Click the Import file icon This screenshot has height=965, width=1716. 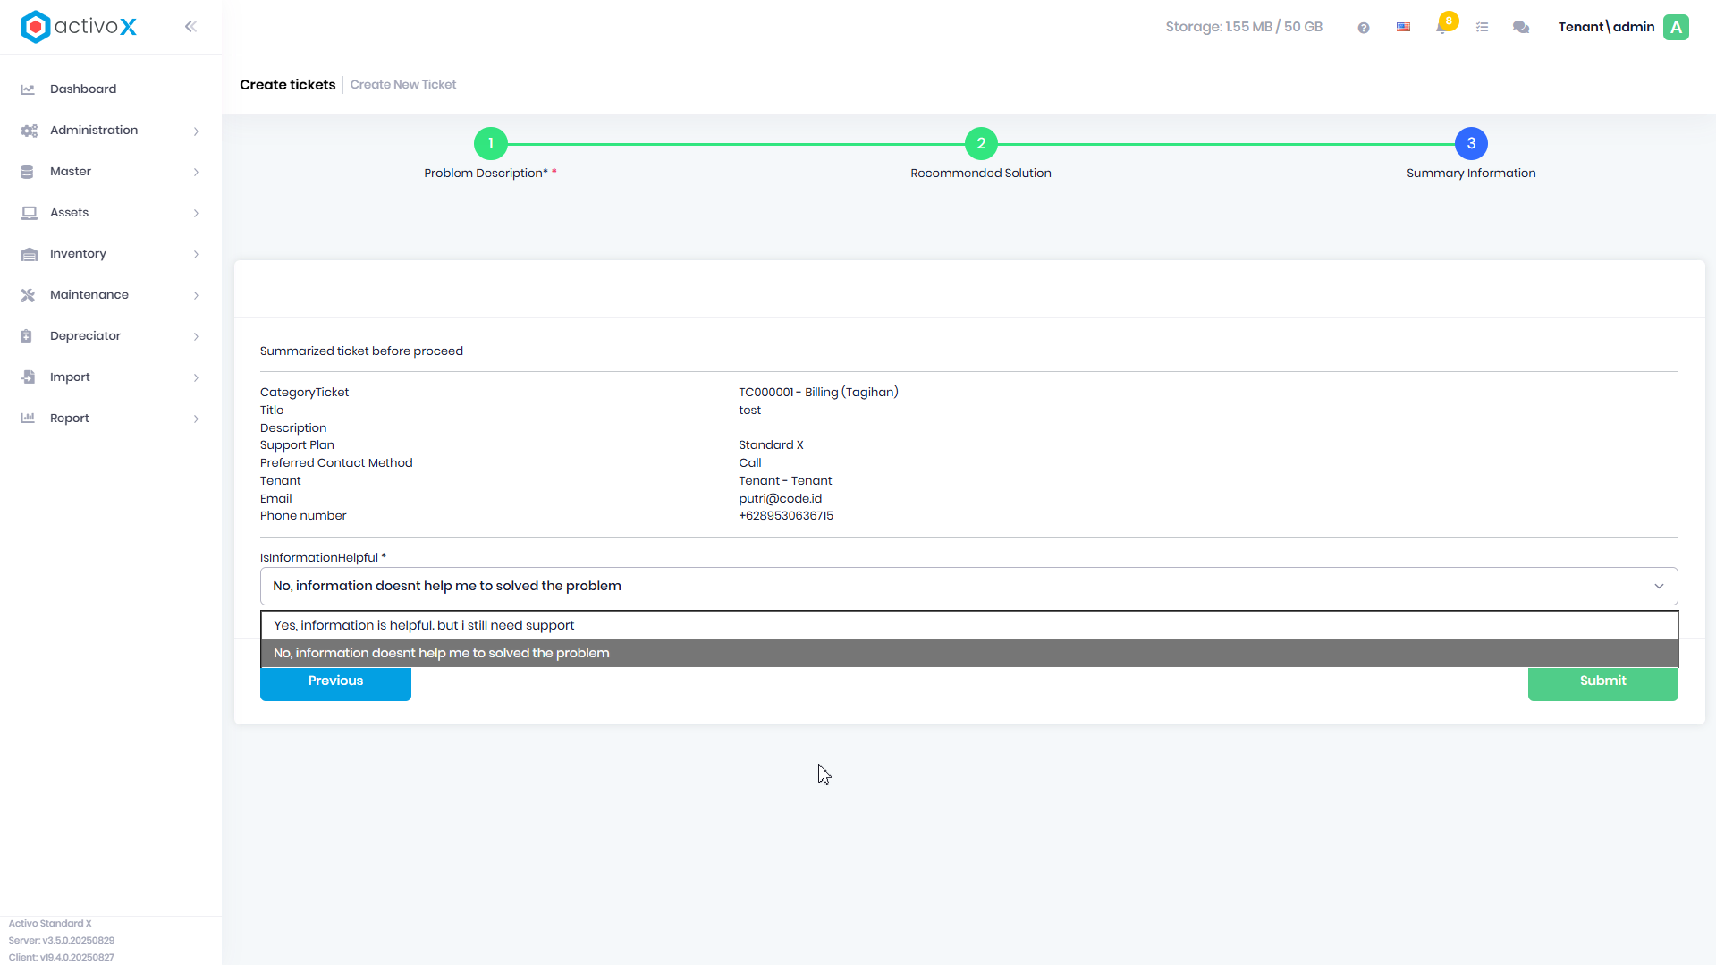28,377
